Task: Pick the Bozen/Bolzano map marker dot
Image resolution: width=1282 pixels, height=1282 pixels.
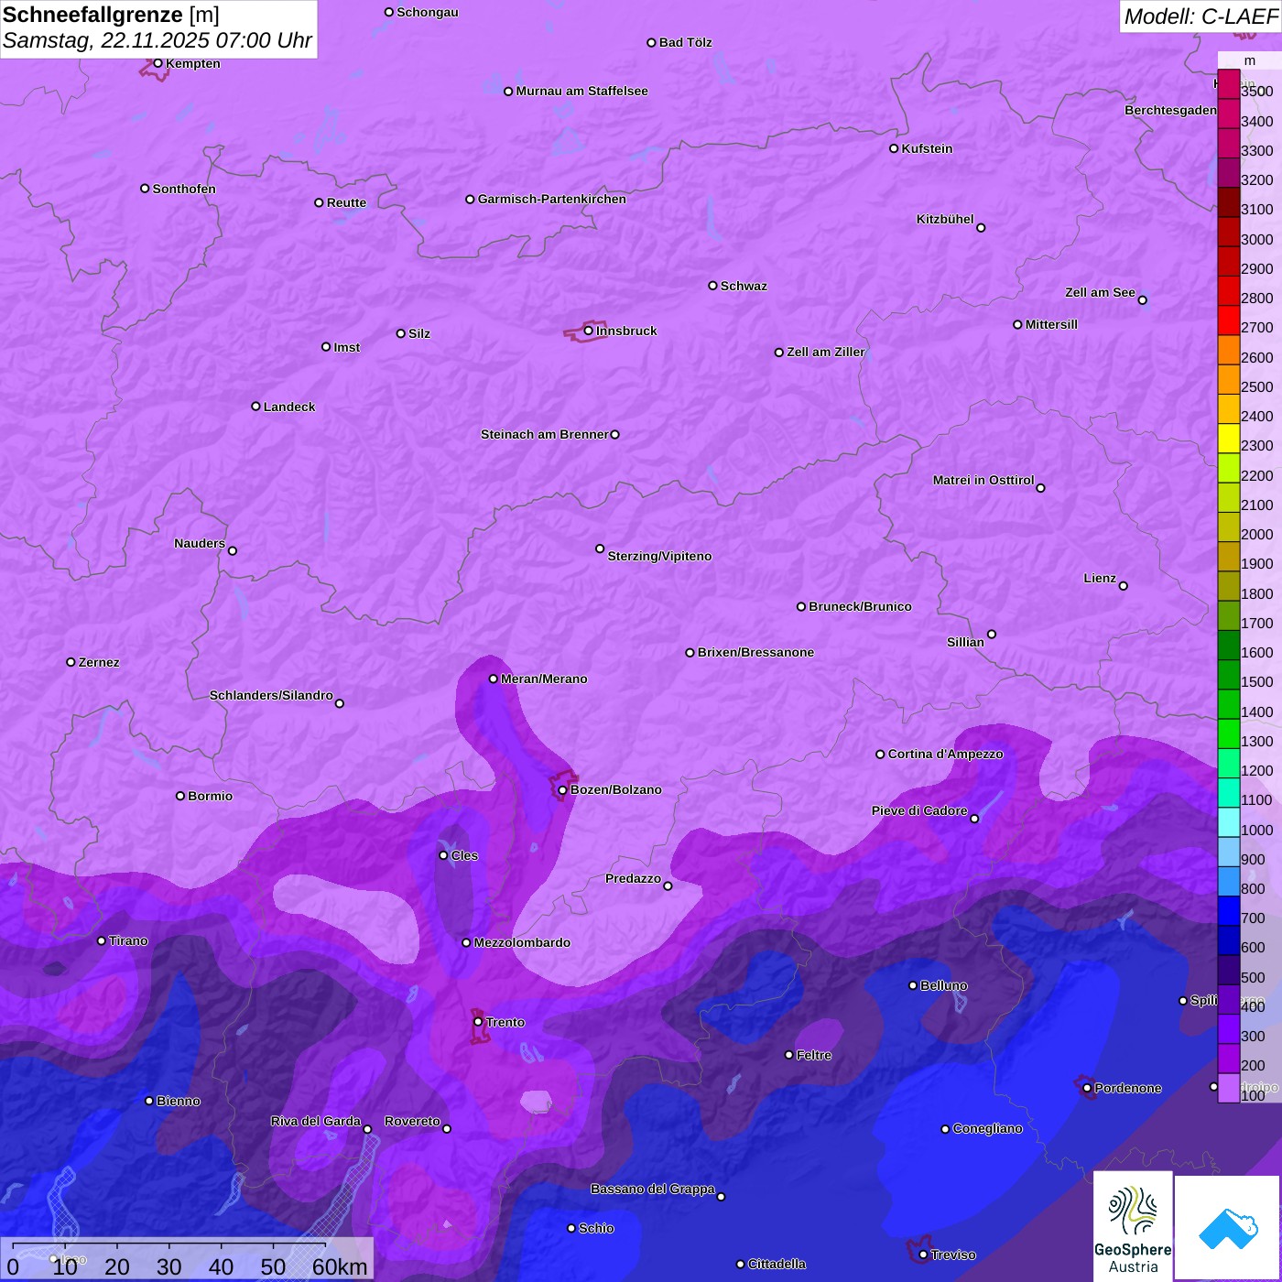Action: point(562,790)
